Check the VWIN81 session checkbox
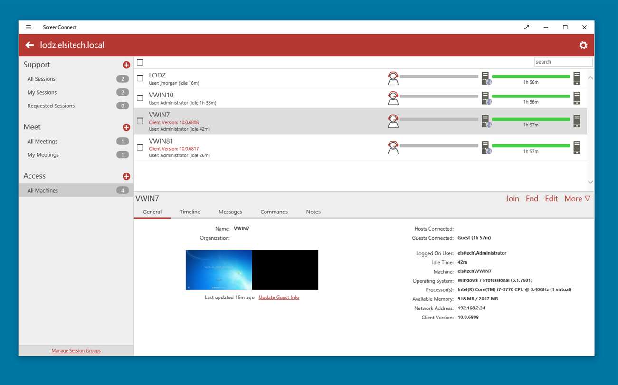This screenshot has width=618, height=385. tap(140, 147)
